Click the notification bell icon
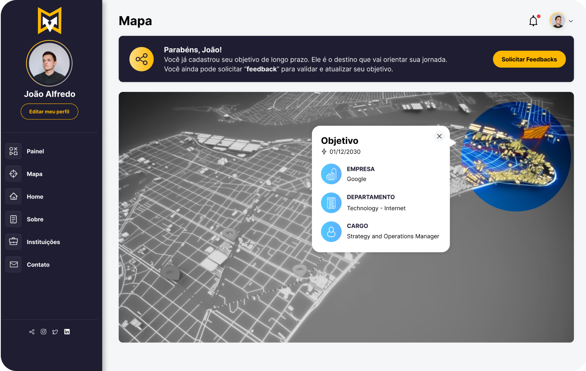Screen dimensions: 586x371 click(x=533, y=21)
